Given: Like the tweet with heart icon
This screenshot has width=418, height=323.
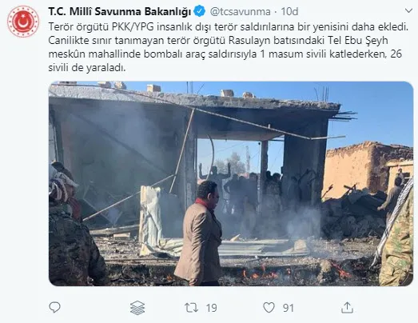Looking at the screenshot, I should (x=269, y=308).
